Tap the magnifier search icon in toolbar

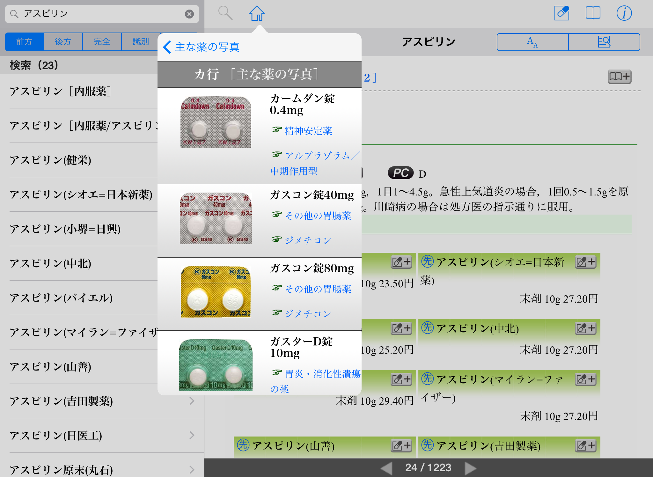225,13
